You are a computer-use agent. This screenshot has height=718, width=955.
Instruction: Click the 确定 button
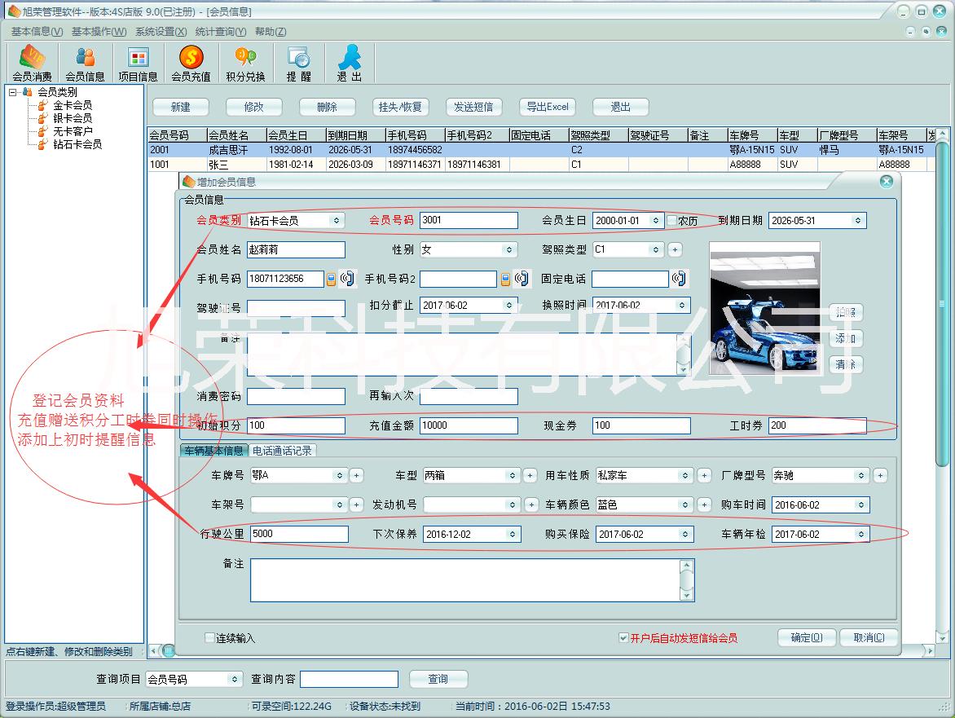pos(806,638)
